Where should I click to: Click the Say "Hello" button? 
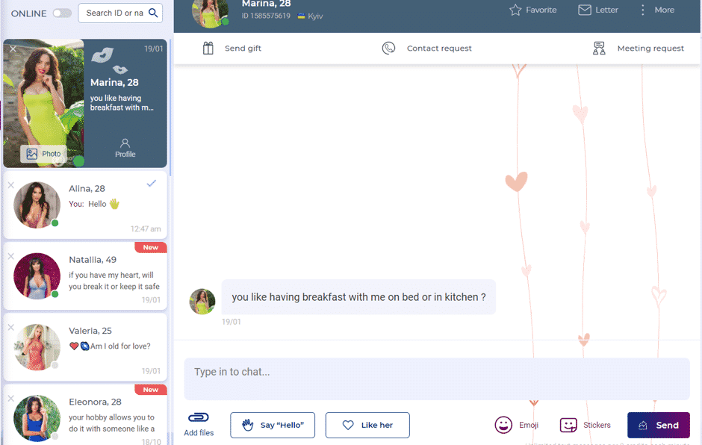coord(273,425)
